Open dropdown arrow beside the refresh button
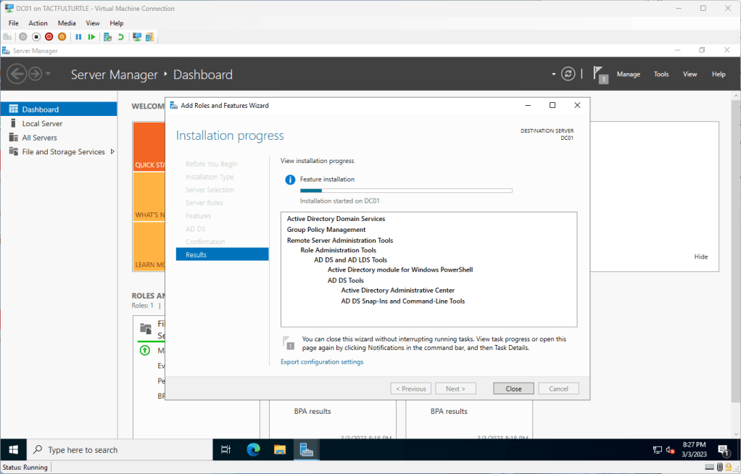The width and height of the screenshot is (741, 474). coord(554,74)
